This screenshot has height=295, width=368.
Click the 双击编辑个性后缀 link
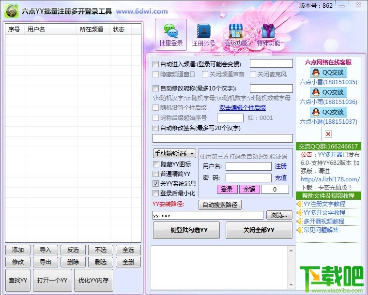[243, 107]
